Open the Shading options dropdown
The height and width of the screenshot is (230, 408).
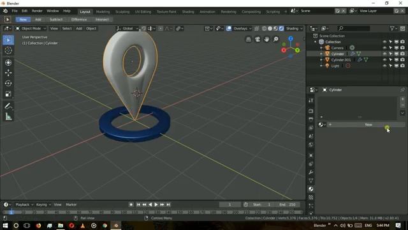295,29
